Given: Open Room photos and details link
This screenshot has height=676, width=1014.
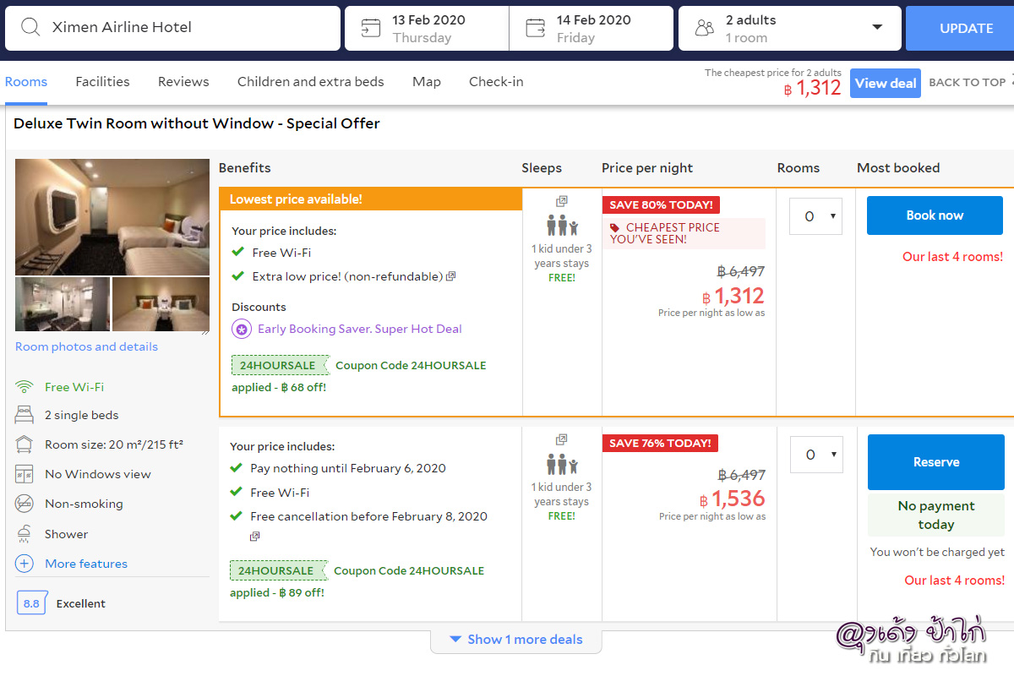Looking at the screenshot, I should point(86,346).
